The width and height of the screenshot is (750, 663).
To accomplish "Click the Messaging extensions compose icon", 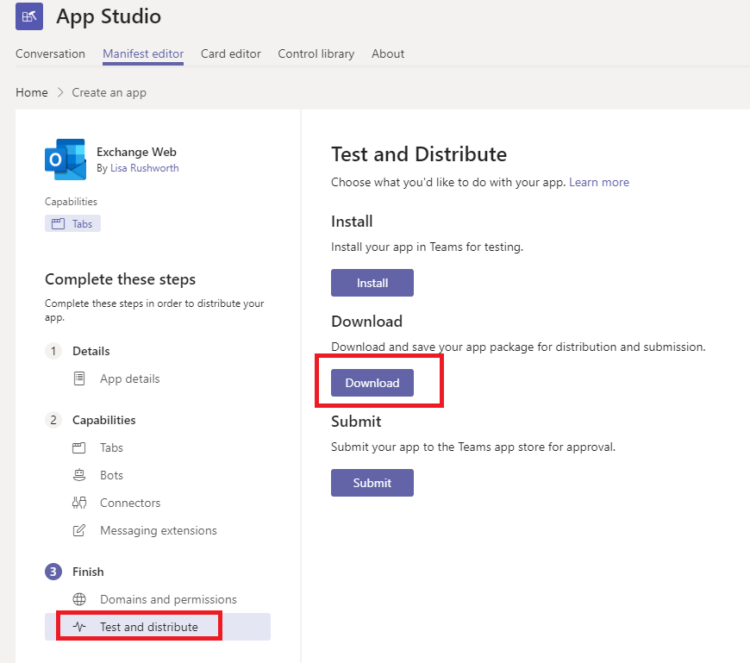I will pyautogui.click(x=79, y=530).
